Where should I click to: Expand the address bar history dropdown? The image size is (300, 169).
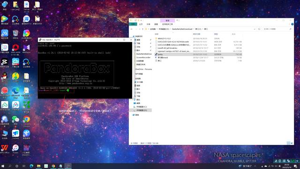tap(255, 29)
